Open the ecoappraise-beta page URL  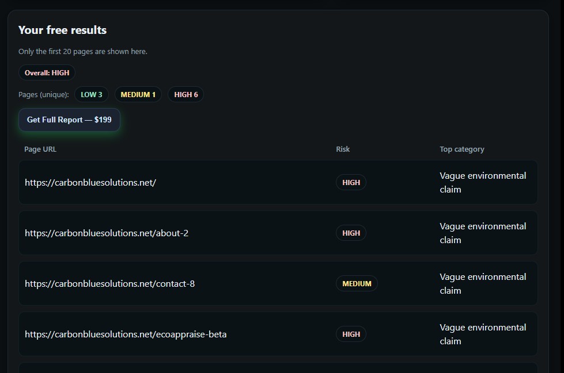click(126, 334)
